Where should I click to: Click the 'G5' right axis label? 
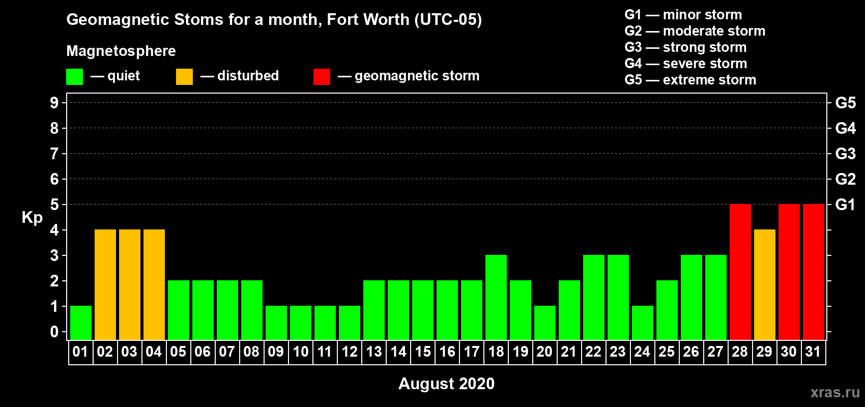coord(846,103)
